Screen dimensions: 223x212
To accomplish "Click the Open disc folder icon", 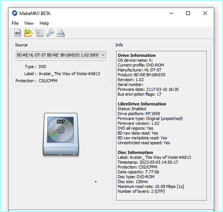I will tap(28, 33).
